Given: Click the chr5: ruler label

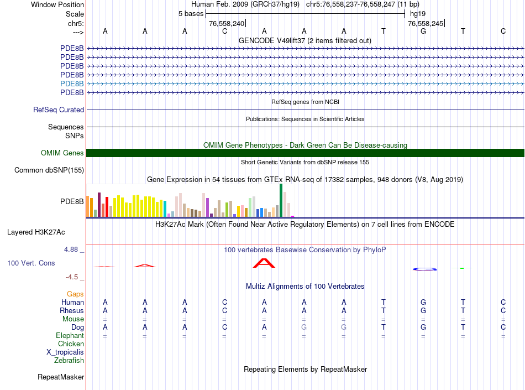Looking at the screenshot, I should tap(76, 23).
